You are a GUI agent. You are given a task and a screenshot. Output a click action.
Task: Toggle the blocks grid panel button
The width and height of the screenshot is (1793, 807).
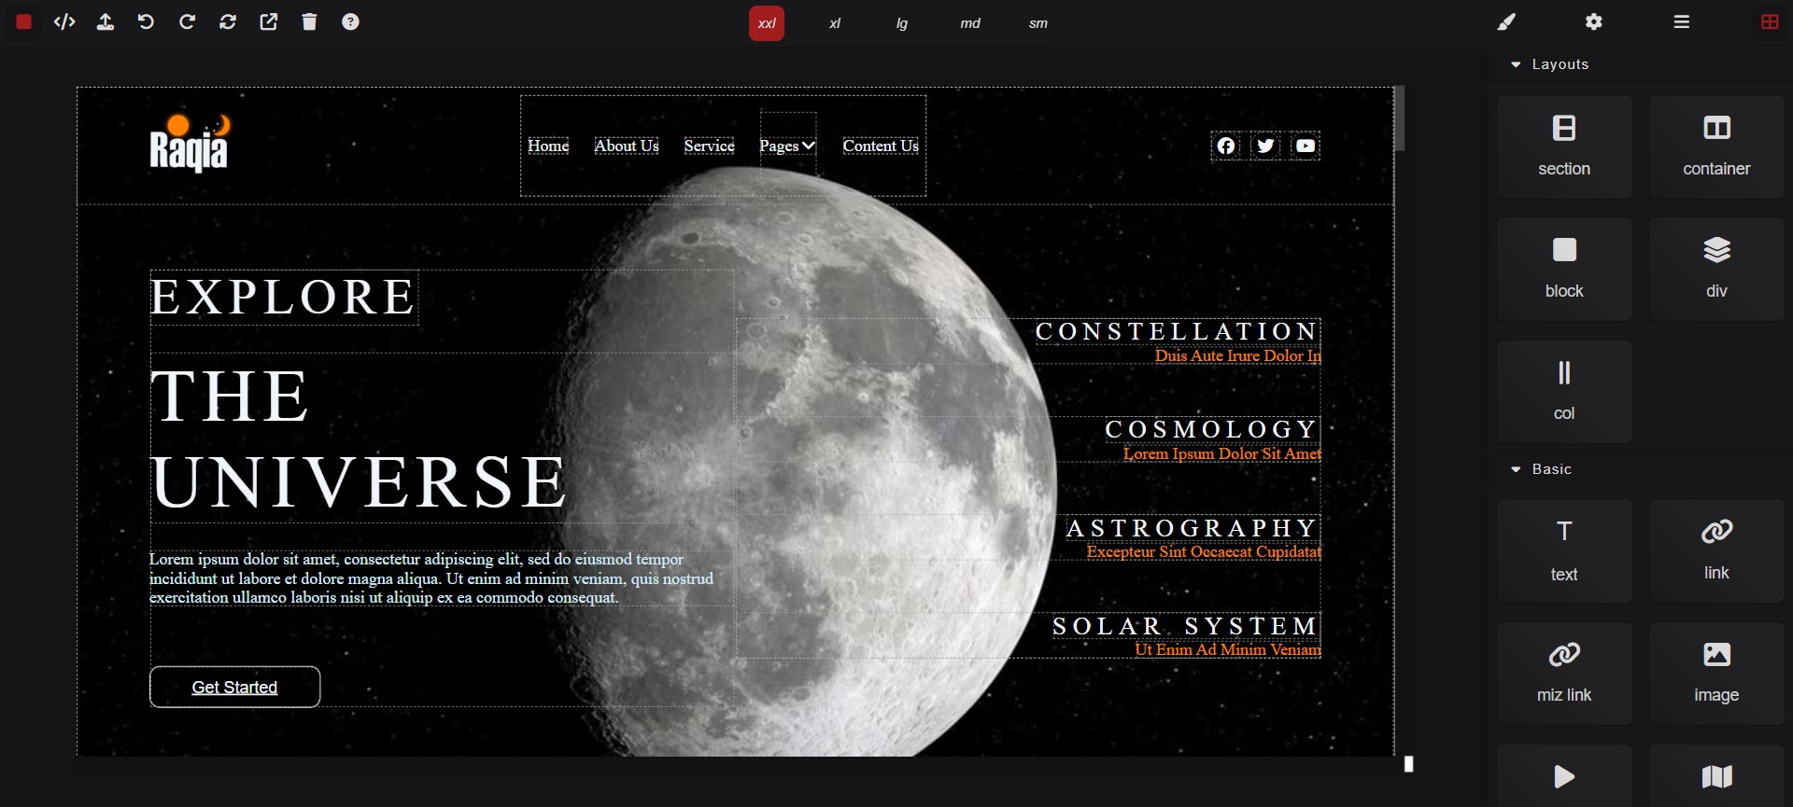(x=1769, y=22)
